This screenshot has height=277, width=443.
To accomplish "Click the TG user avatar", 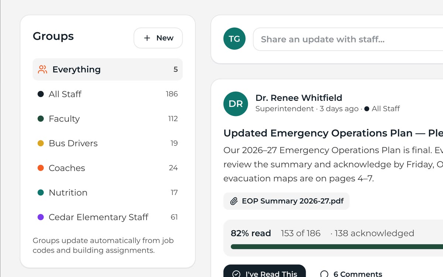I will coord(234,39).
